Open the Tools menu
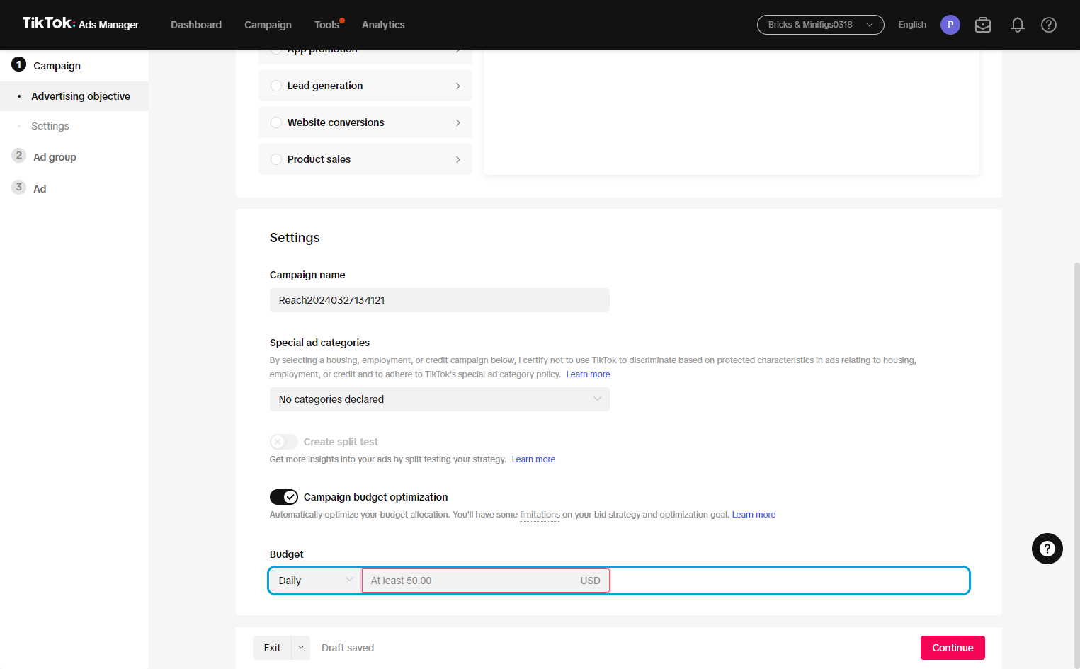The width and height of the screenshot is (1080, 669). 327,25
